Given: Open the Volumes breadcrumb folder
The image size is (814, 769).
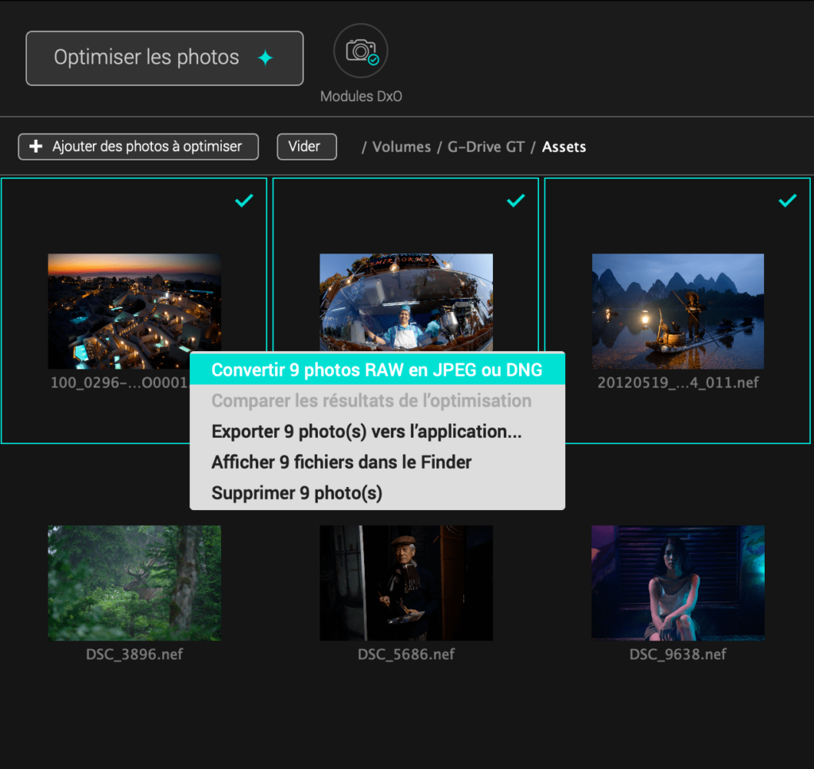Looking at the screenshot, I should tap(401, 147).
